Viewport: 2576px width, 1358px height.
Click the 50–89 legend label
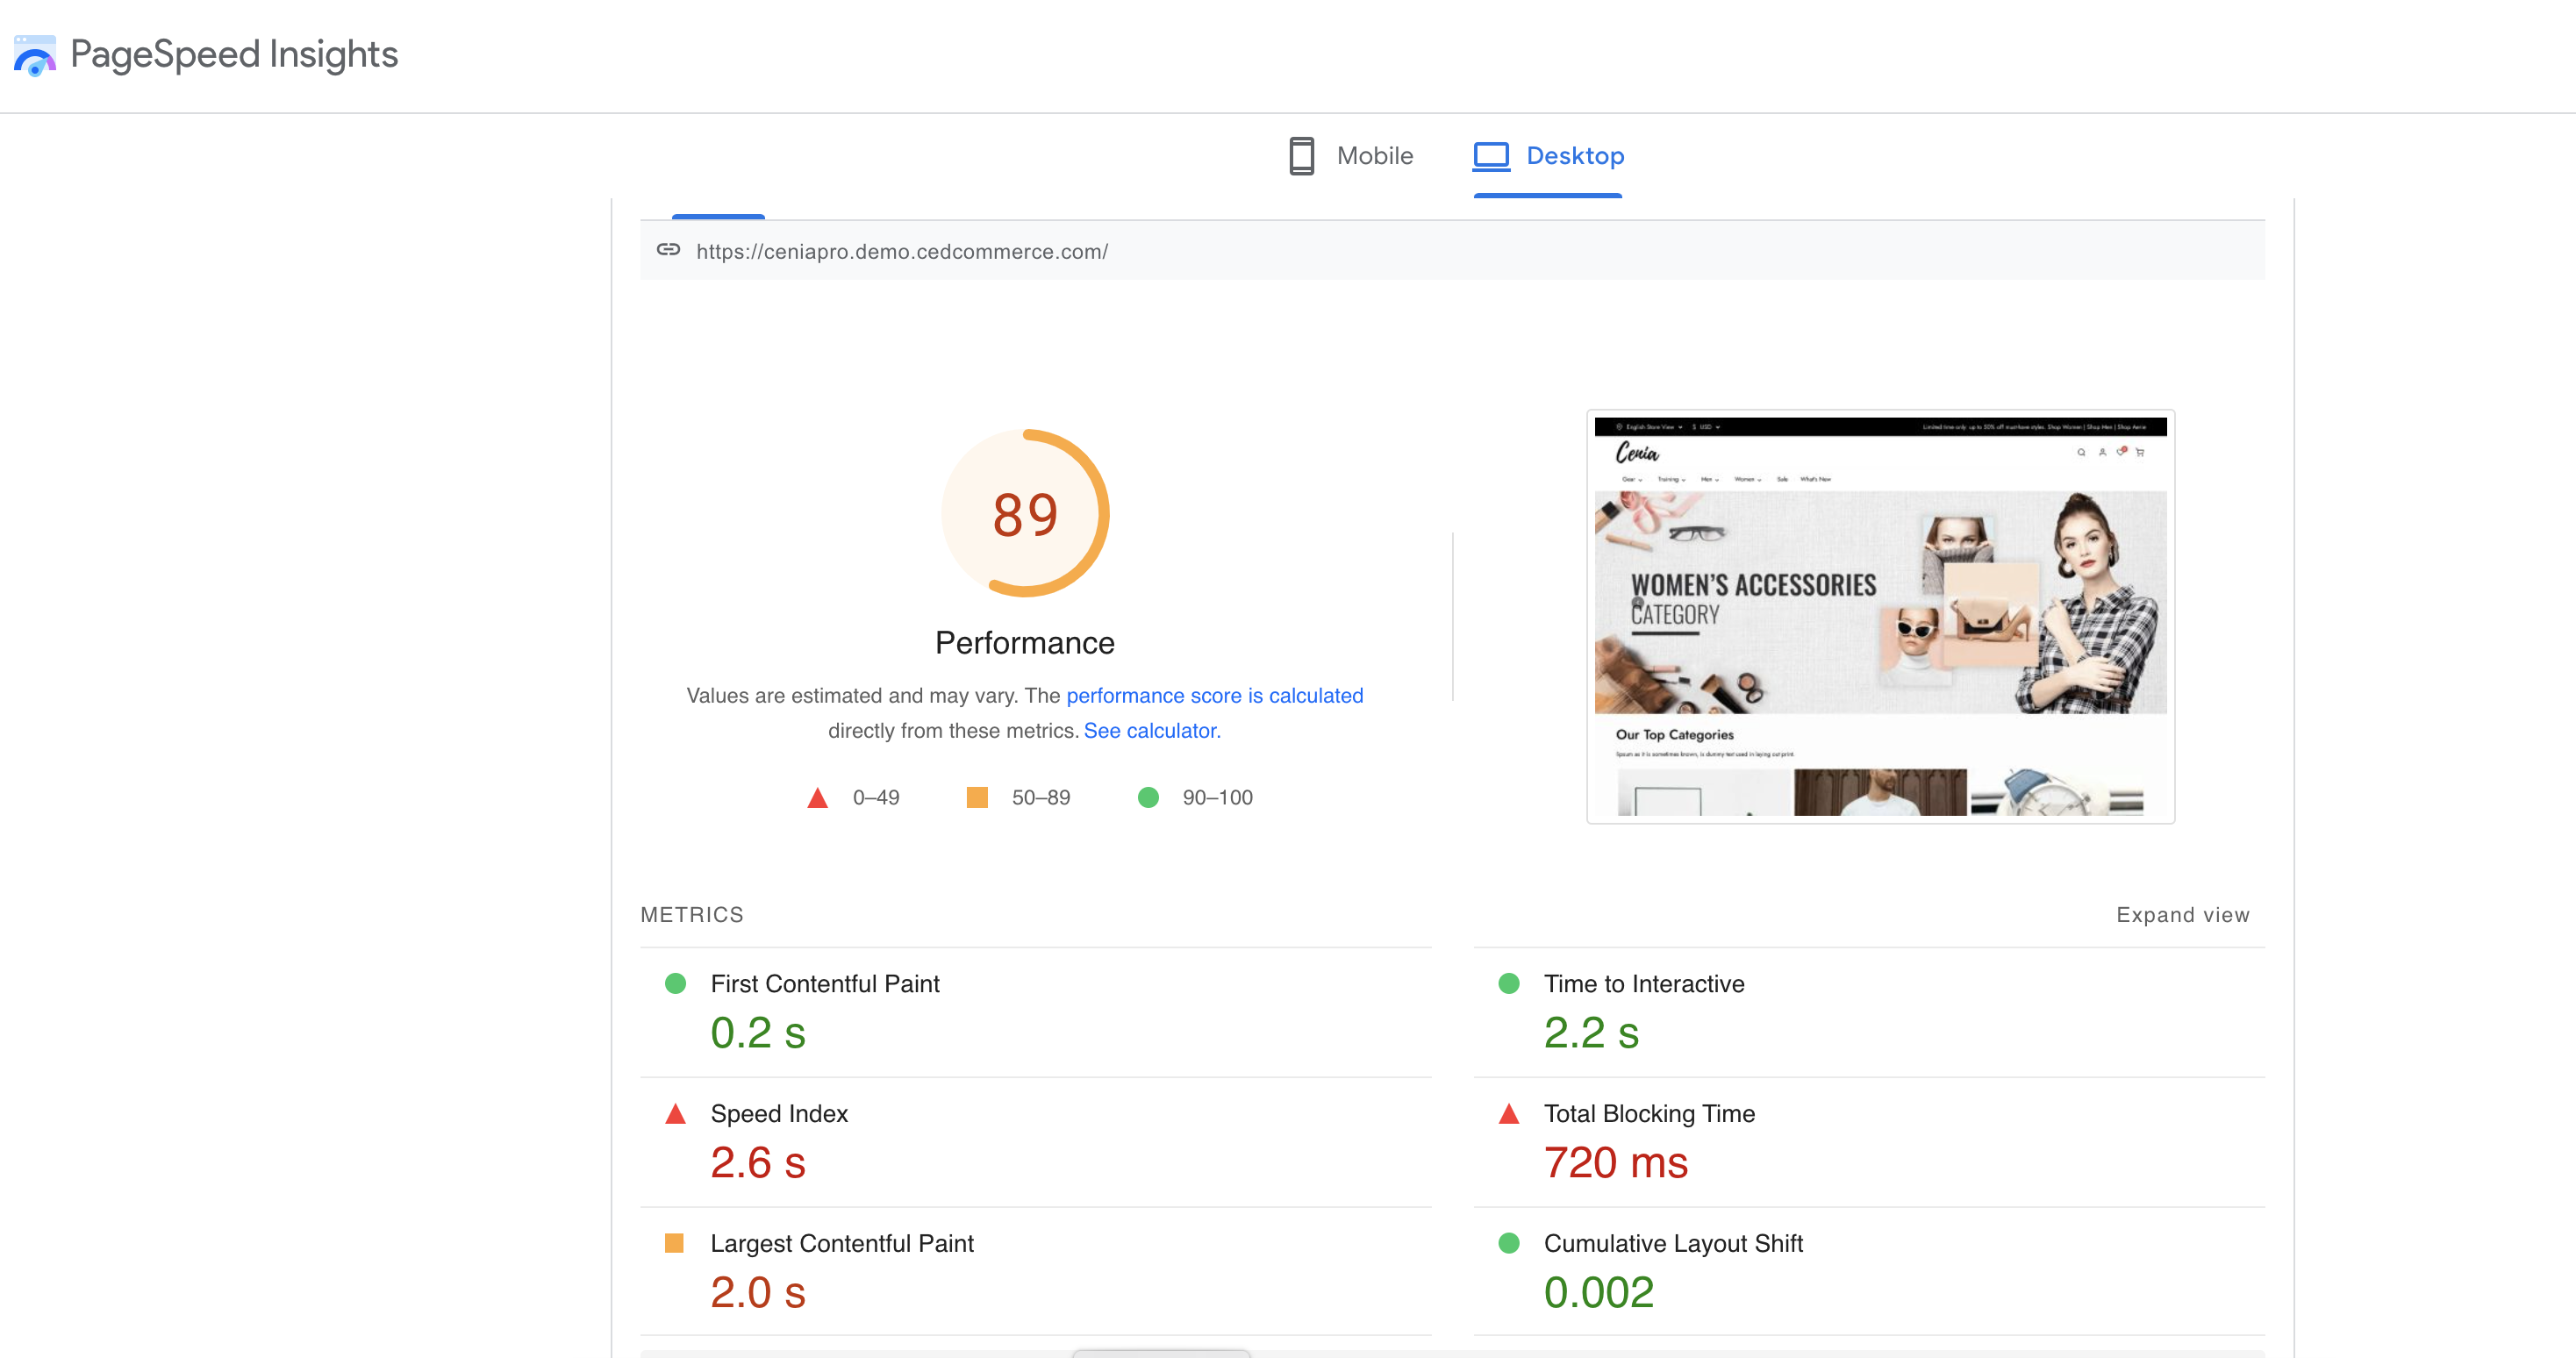(x=1041, y=798)
